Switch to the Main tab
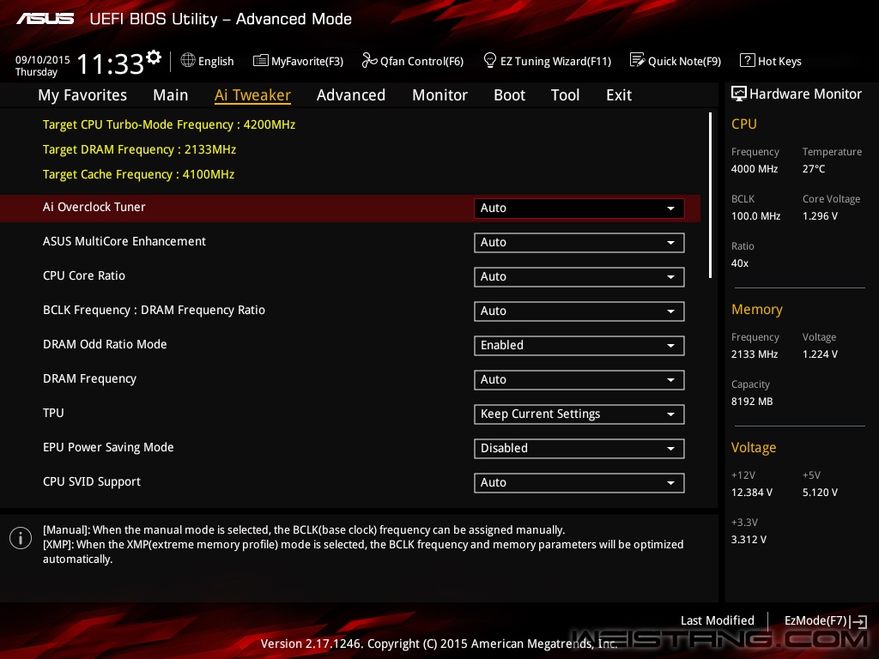This screenshot has width=879, height=659. [x=171, y=95]
